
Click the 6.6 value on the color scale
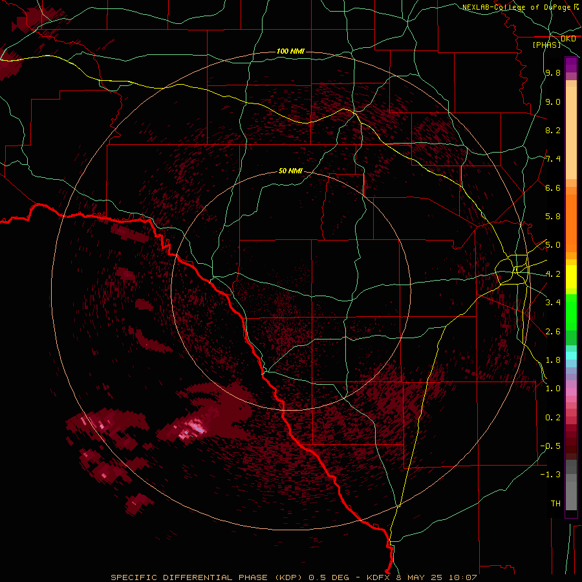coord(553,188)
